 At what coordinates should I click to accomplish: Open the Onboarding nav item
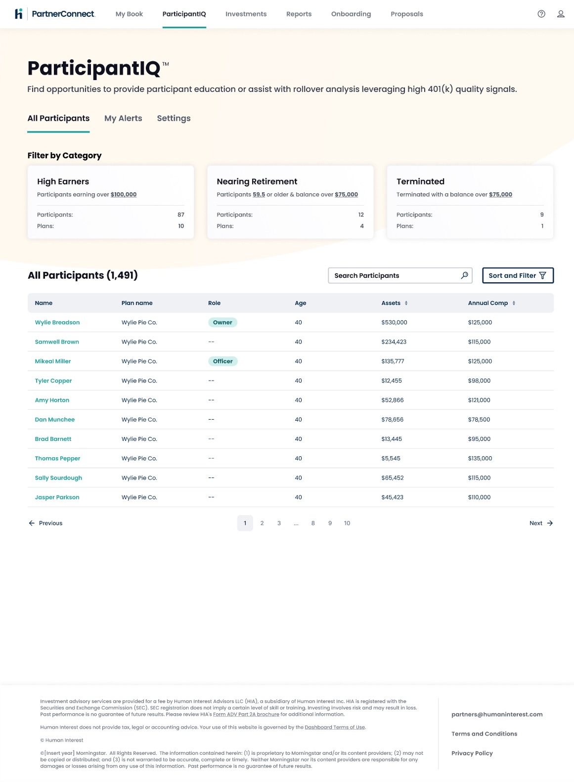click(x=351, y=14)
